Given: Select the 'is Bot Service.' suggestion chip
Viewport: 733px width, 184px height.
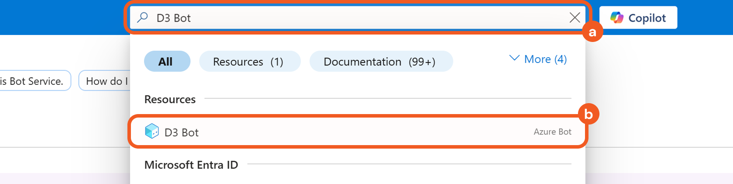Looking at the screenshot, I should (x=33, y=81).
